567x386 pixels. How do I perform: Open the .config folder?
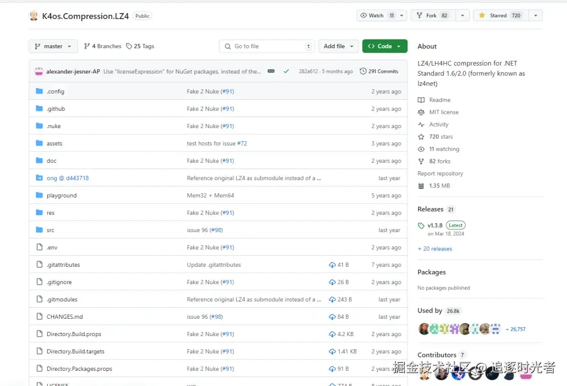tap(55, 91)
